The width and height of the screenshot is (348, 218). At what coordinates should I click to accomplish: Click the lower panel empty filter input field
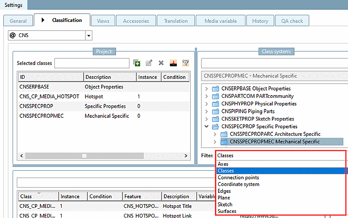[x=116, y=183]
